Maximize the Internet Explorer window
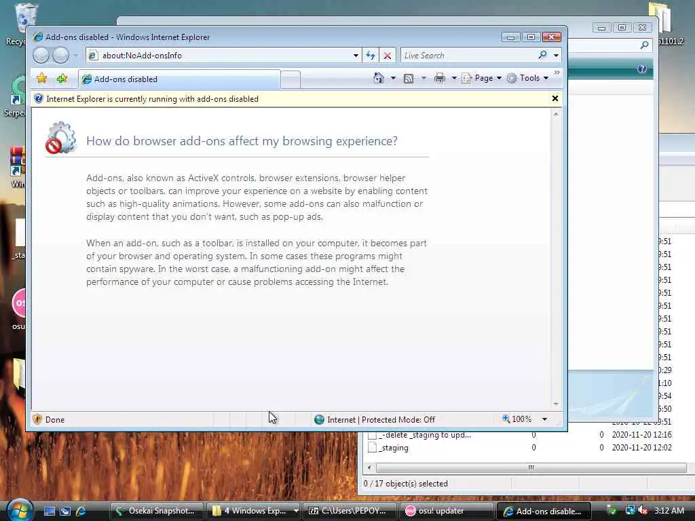The width and height of the screenshot is (695, 521). pyautogui.click(x=531, y=37)
